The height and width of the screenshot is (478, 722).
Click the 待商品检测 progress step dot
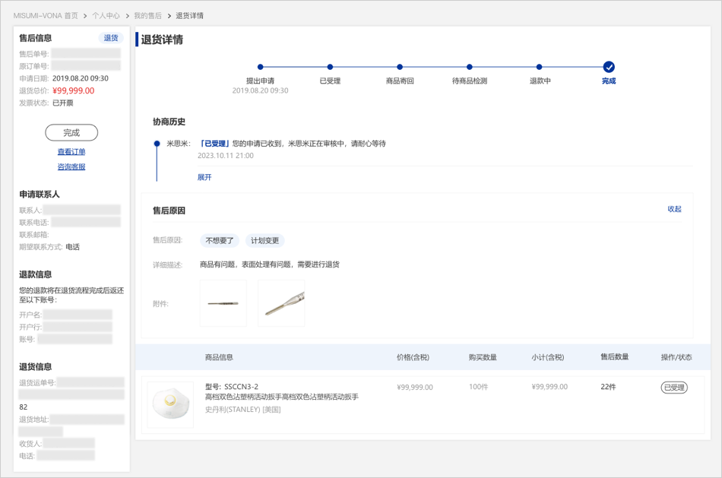[x=470, y=67]
